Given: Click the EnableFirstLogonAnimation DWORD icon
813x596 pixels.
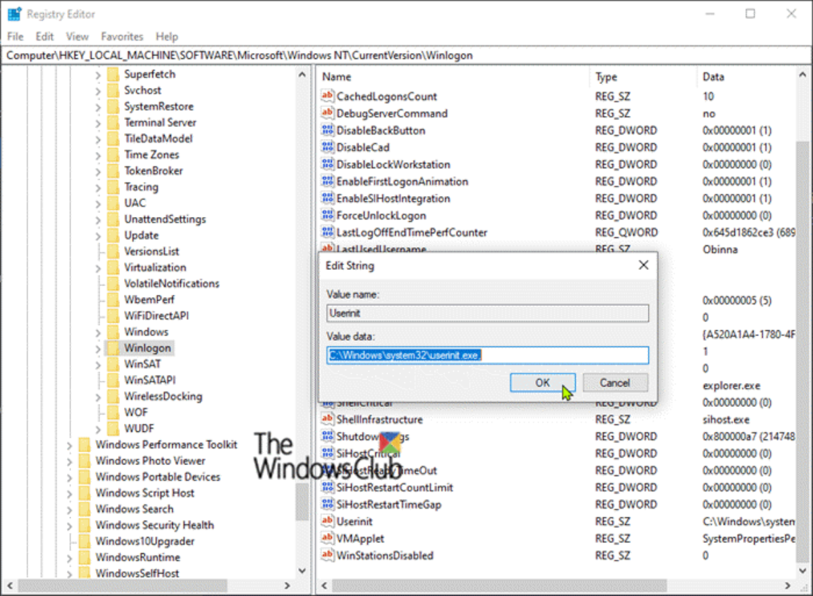Looking at the screenshot, I should [328, 181].
